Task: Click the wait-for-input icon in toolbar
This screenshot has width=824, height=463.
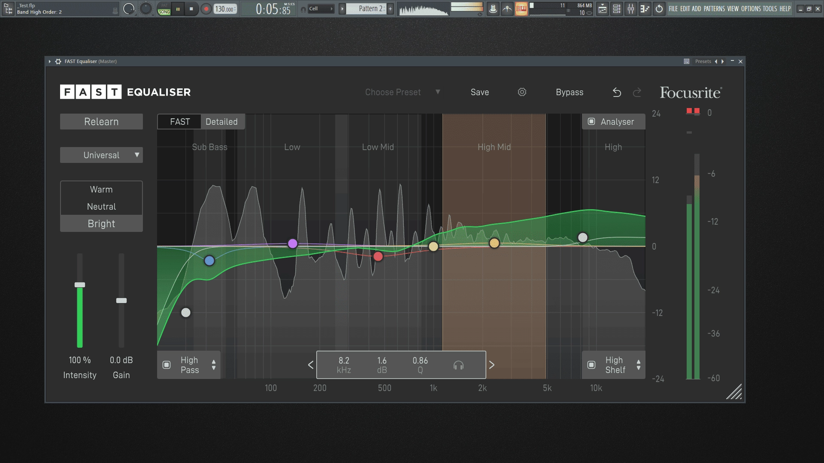Action: point(507,9)
